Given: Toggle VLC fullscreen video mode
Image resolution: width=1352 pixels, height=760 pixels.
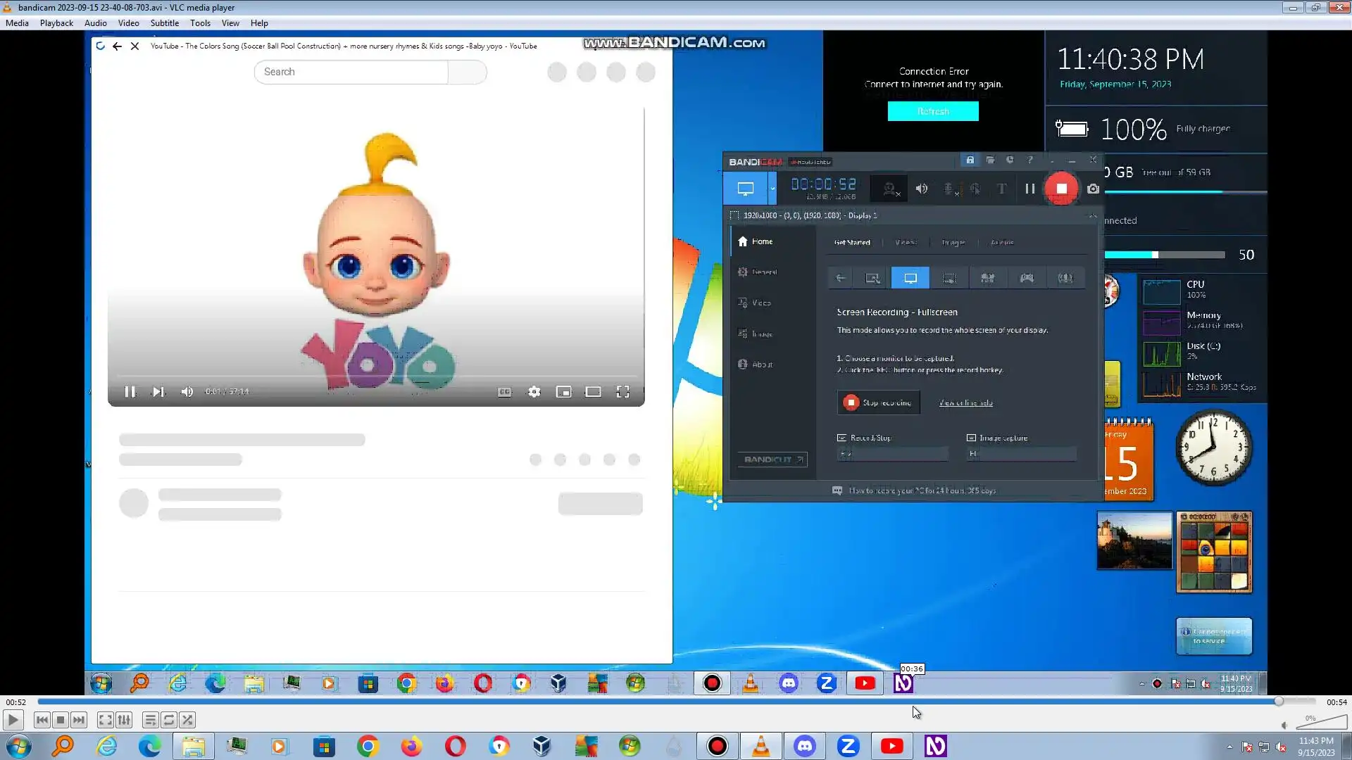Looking at the screenshot, I should [x=105, y=720].
